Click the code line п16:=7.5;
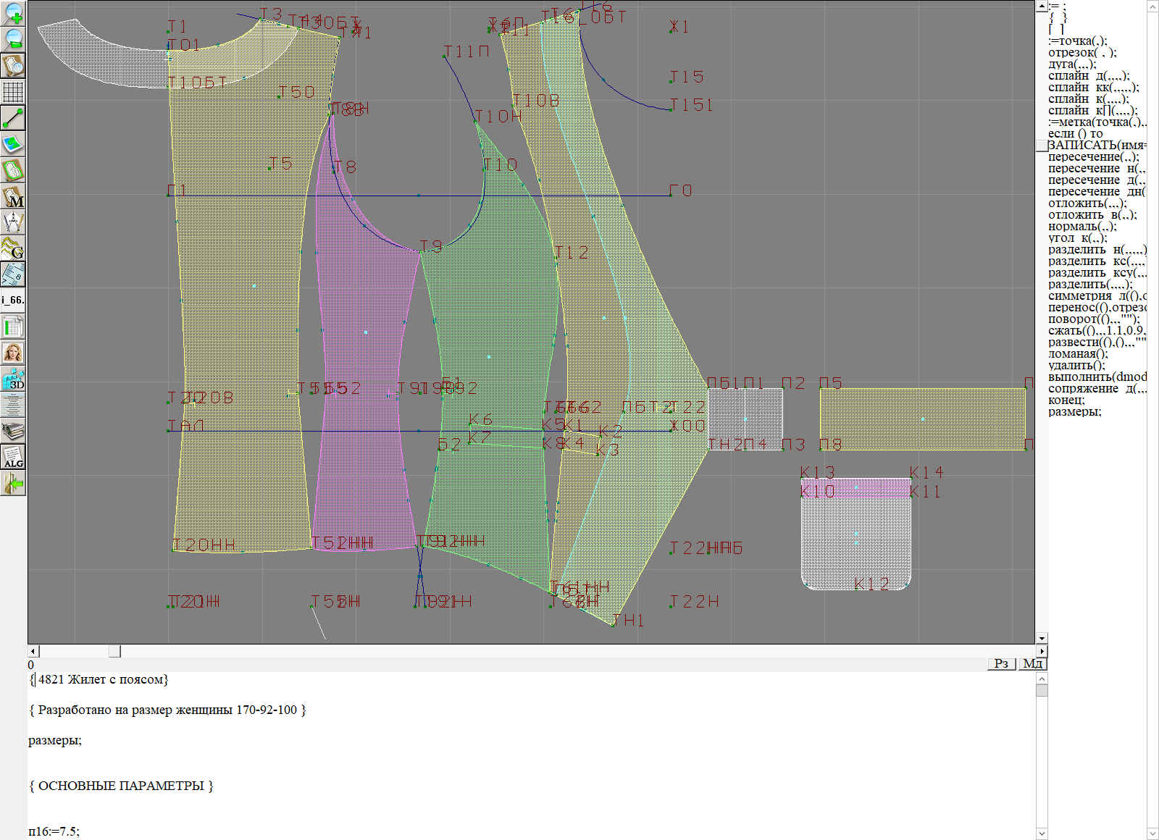1159x840 pixels. click(54, 831)
